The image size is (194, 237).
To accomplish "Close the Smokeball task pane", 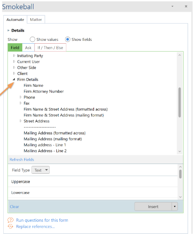I will [186, 7].
